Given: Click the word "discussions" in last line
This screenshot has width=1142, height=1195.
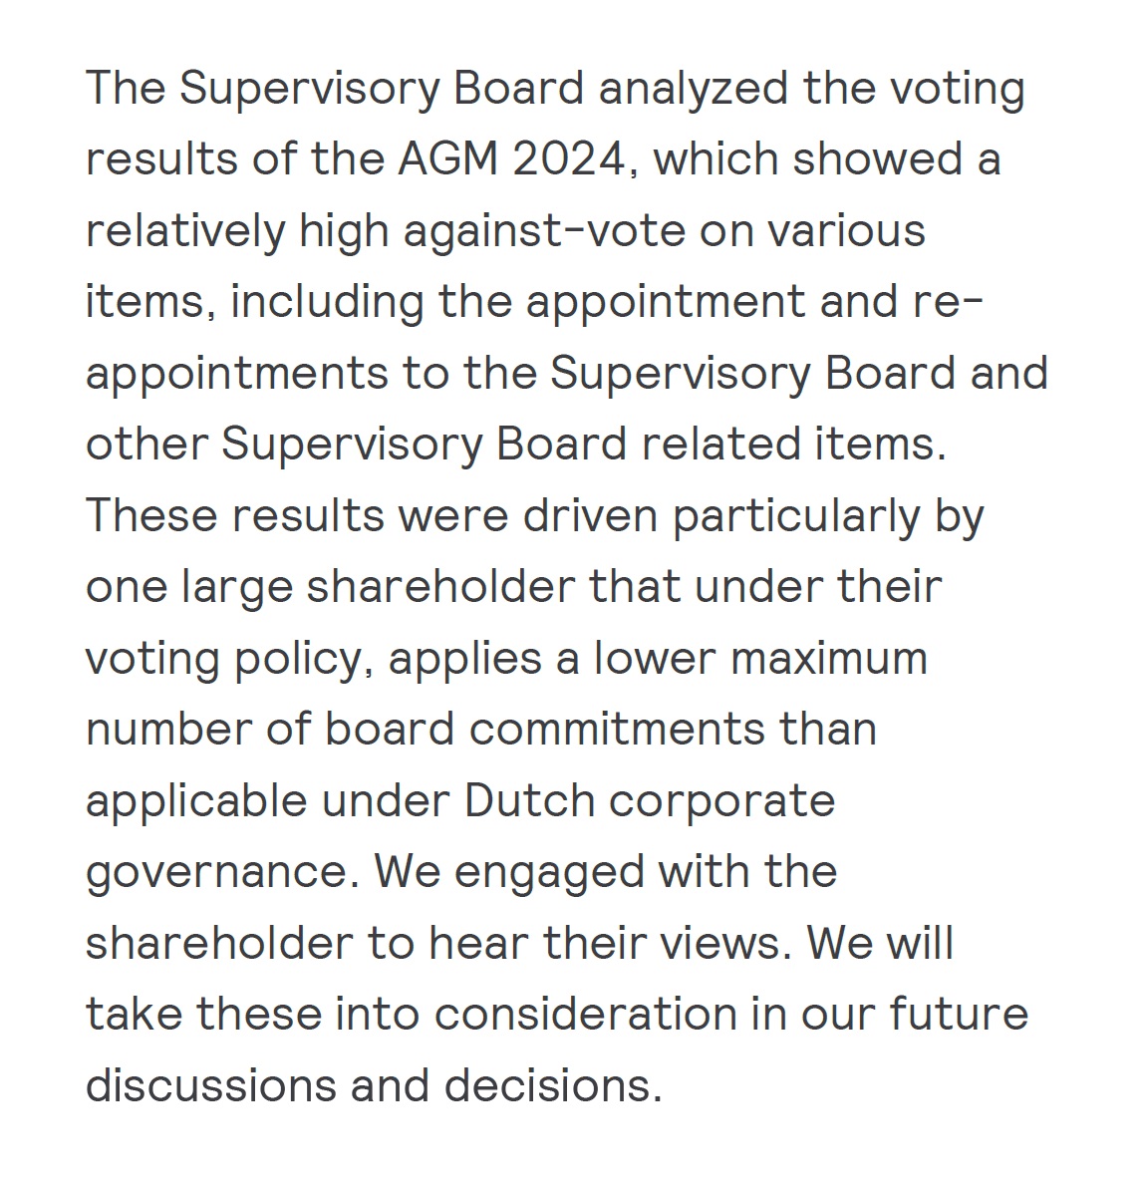Looking at the screenshot, I should point(211,1086).
